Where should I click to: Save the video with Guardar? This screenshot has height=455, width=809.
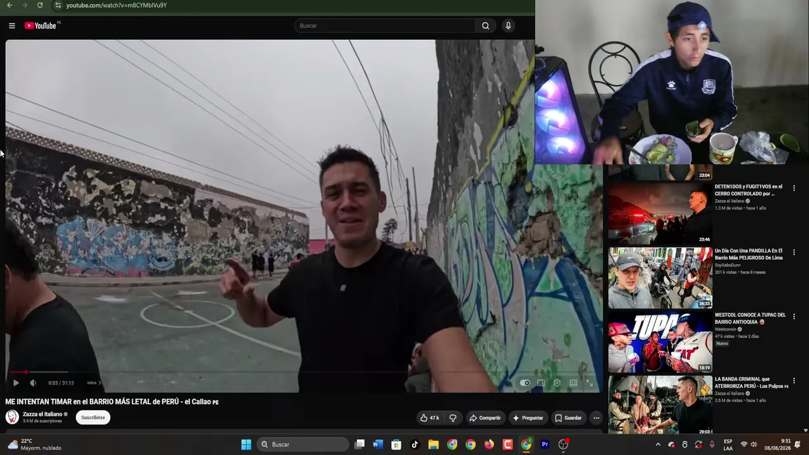(x=568, y=418)
